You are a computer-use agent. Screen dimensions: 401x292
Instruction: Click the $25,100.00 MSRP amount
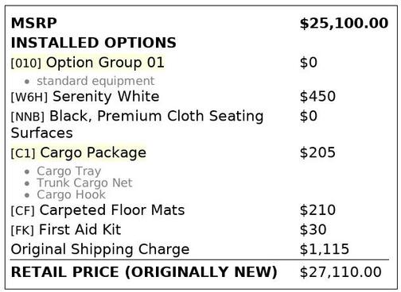click(344, 23)
